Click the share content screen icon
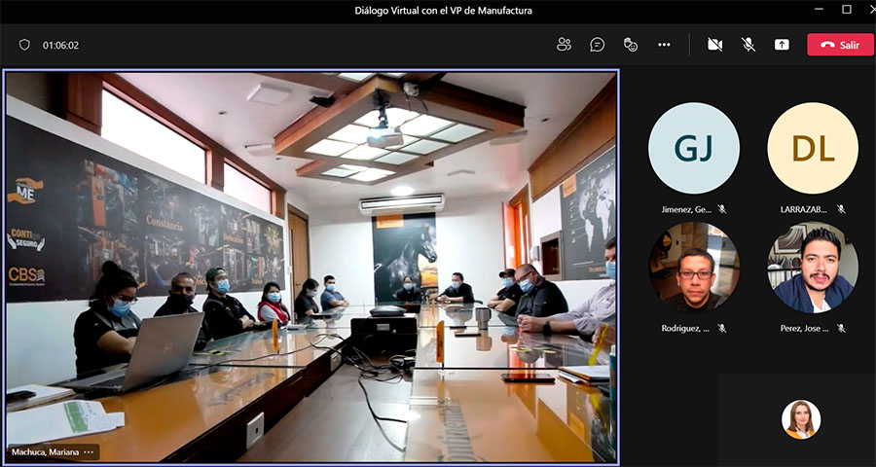The width and height of the screenshot is (876, 467). pos(782,45)
